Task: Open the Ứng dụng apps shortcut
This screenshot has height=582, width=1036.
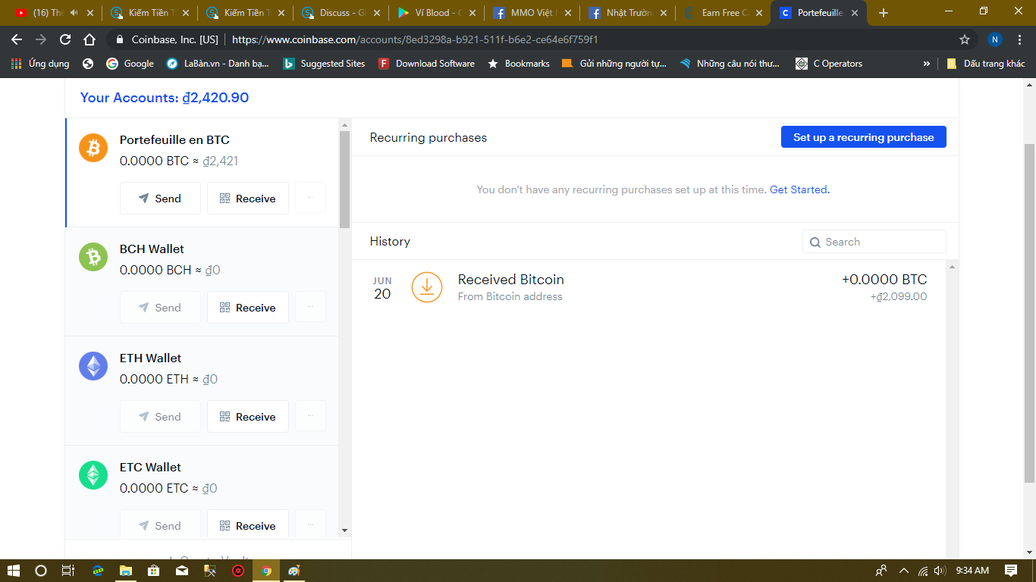Action: [x=40, y=64]
